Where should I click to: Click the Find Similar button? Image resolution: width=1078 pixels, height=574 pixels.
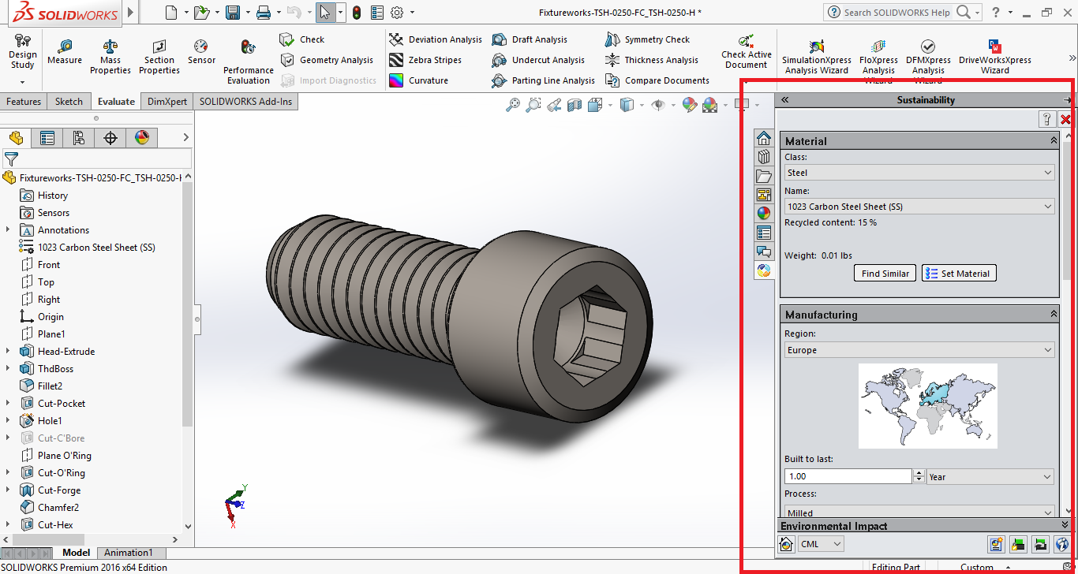885,274
